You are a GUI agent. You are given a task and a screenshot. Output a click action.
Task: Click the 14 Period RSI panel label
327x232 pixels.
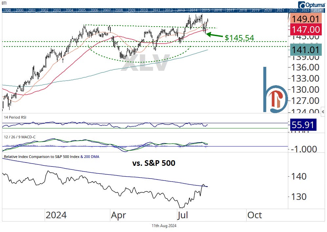tap(15, 117)
